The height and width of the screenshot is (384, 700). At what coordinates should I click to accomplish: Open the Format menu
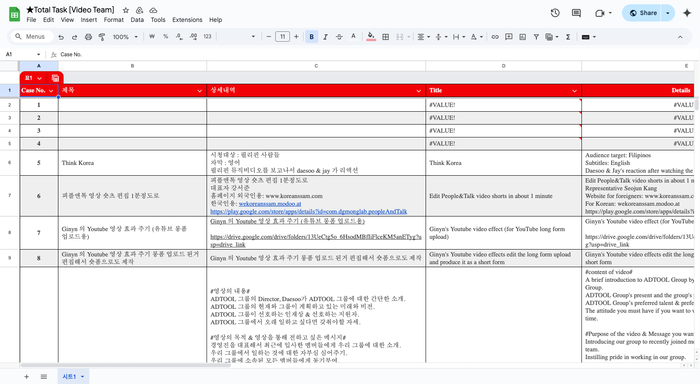point(114,20)
